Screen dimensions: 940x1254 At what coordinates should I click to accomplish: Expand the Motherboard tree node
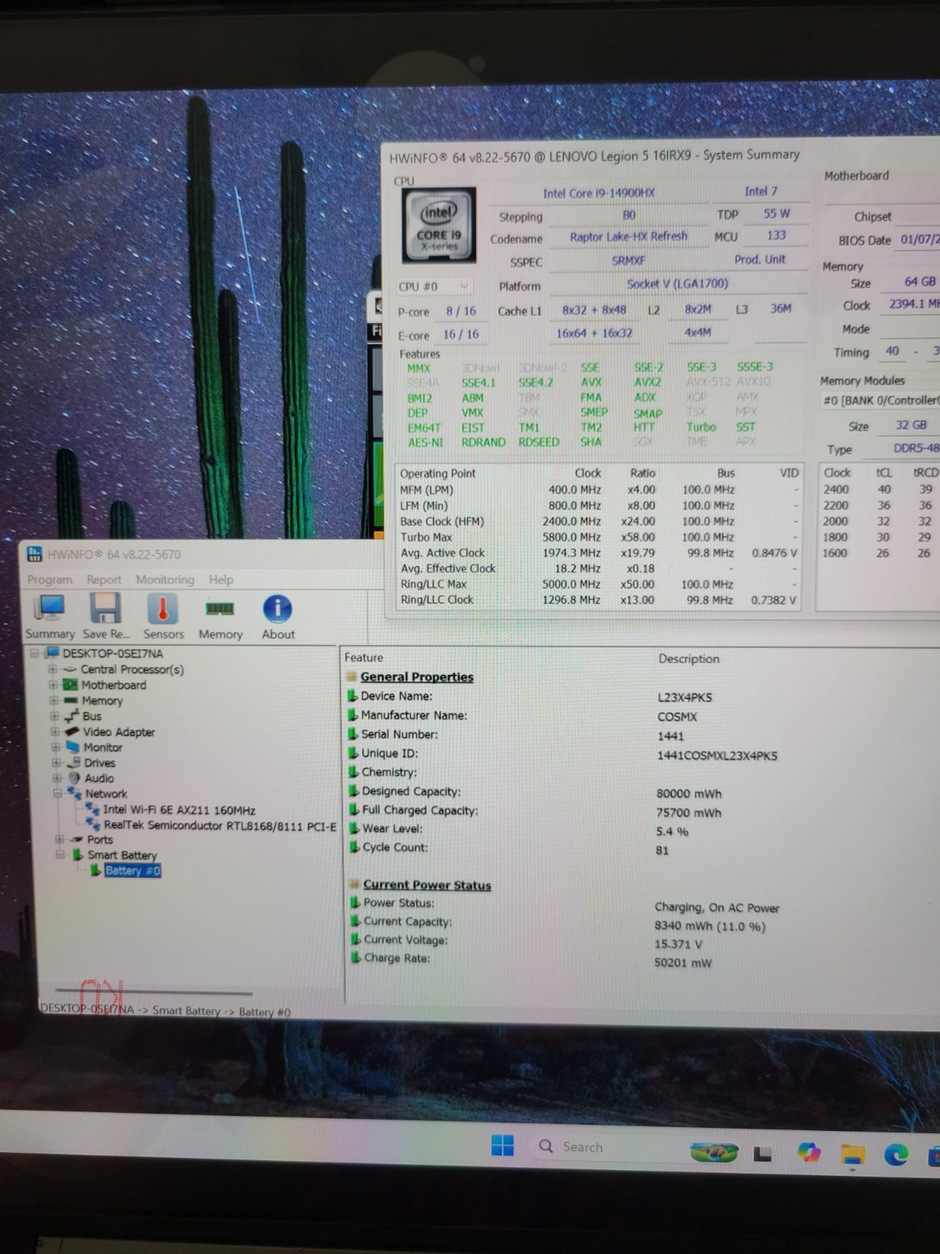click(x=53, y=685)
